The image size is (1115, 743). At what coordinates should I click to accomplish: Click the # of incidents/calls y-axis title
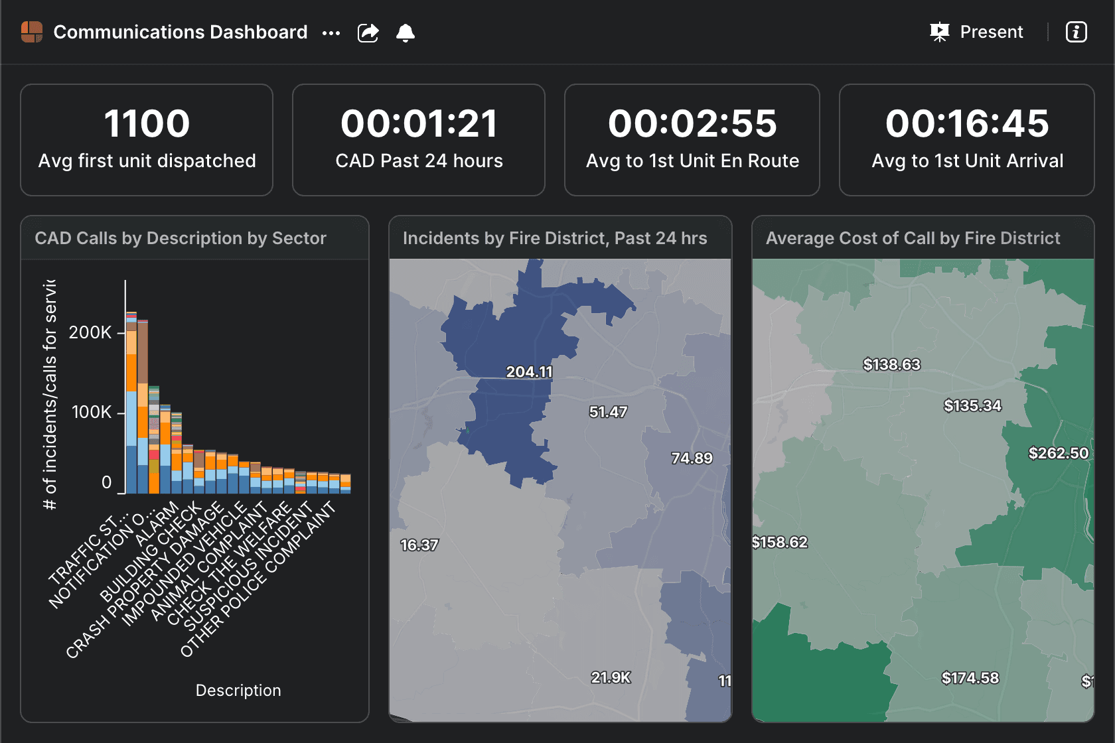click(x=50, y=395)
